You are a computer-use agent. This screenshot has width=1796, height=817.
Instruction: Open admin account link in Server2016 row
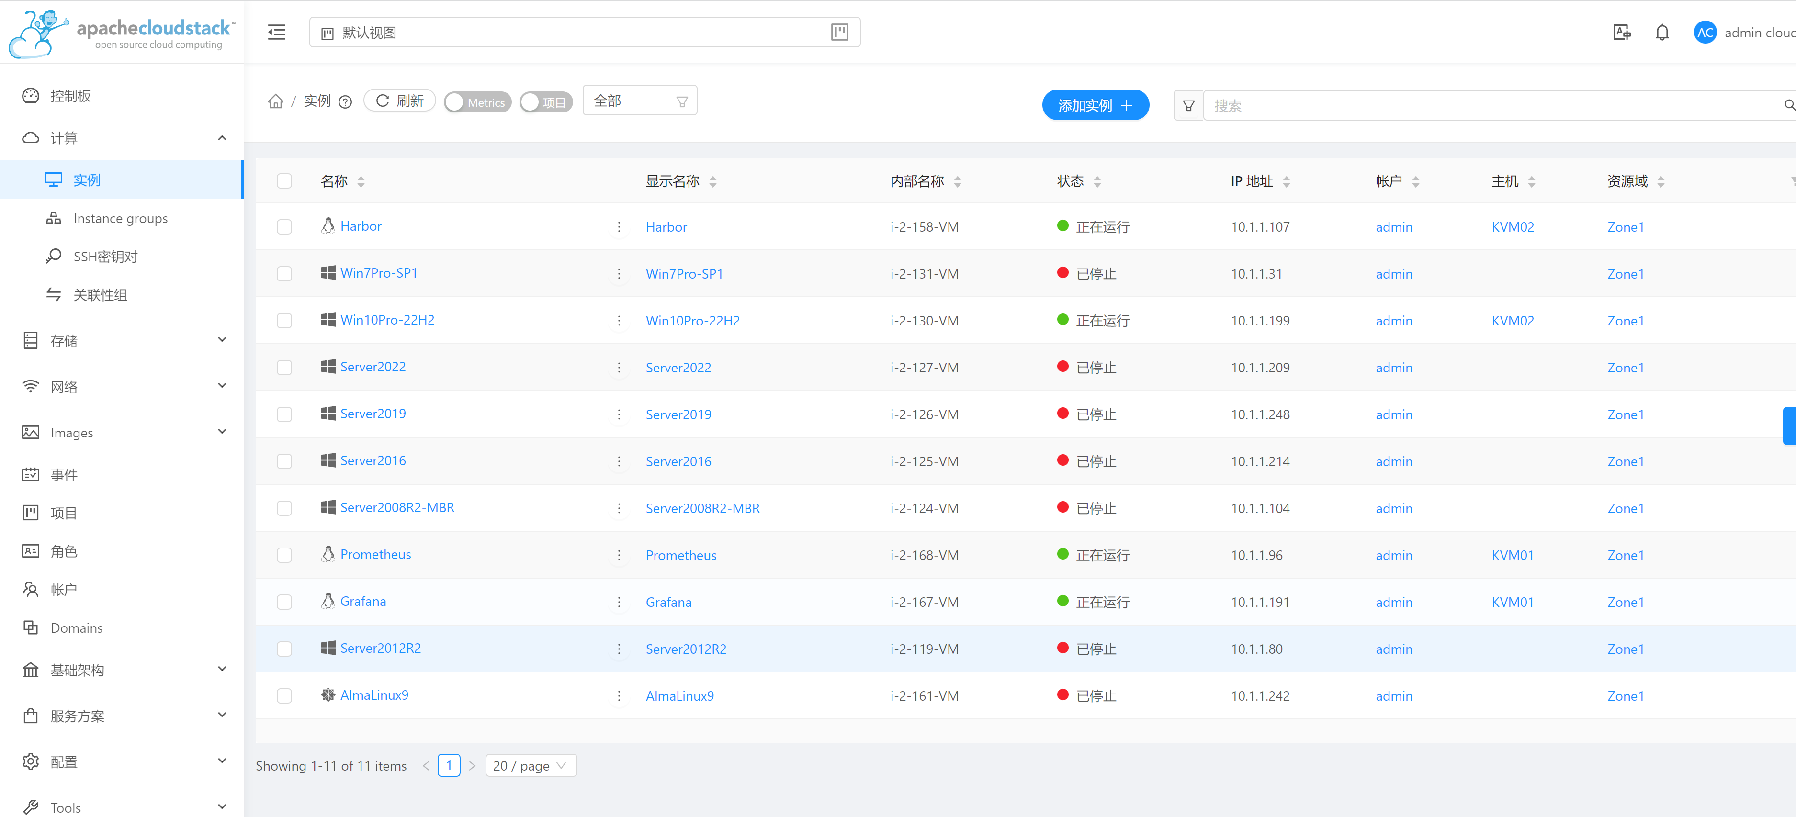tap(1394, 461)
